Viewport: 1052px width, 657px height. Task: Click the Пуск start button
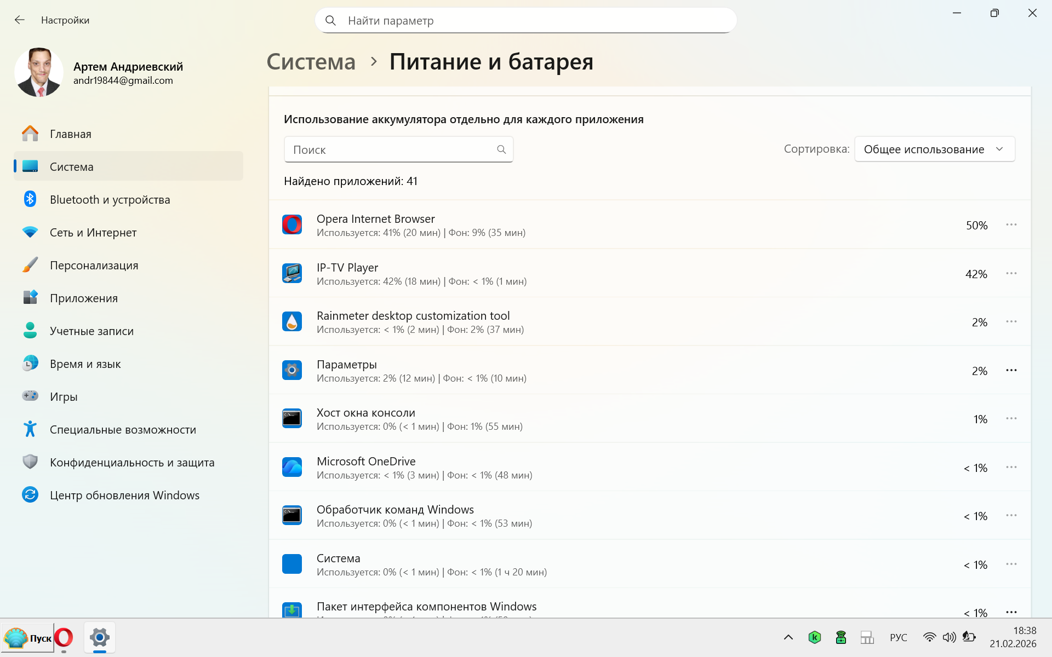click(27, 638)
